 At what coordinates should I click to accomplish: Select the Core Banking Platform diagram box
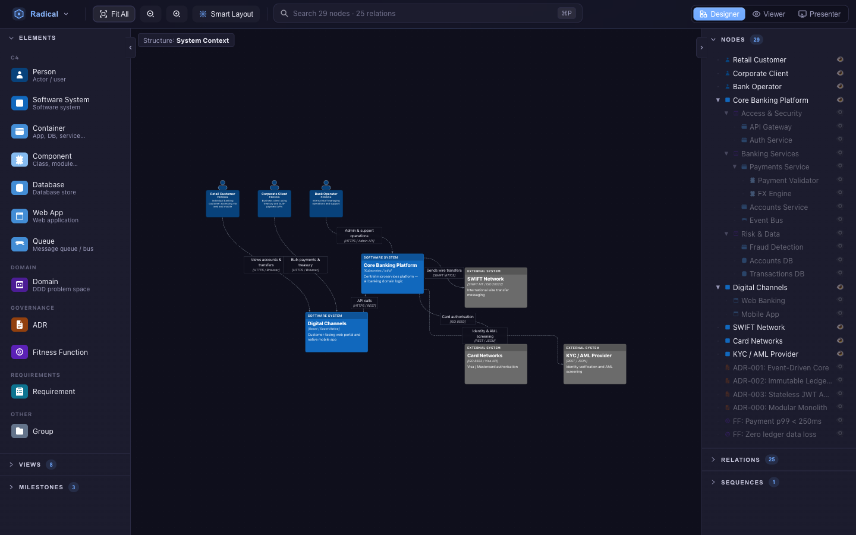pyautogui.click(x=392, y=273)
